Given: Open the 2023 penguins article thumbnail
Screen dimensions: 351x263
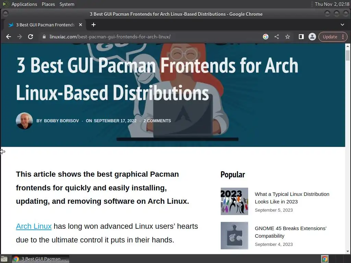Looking at the screenshot, I should click(234, 201).
